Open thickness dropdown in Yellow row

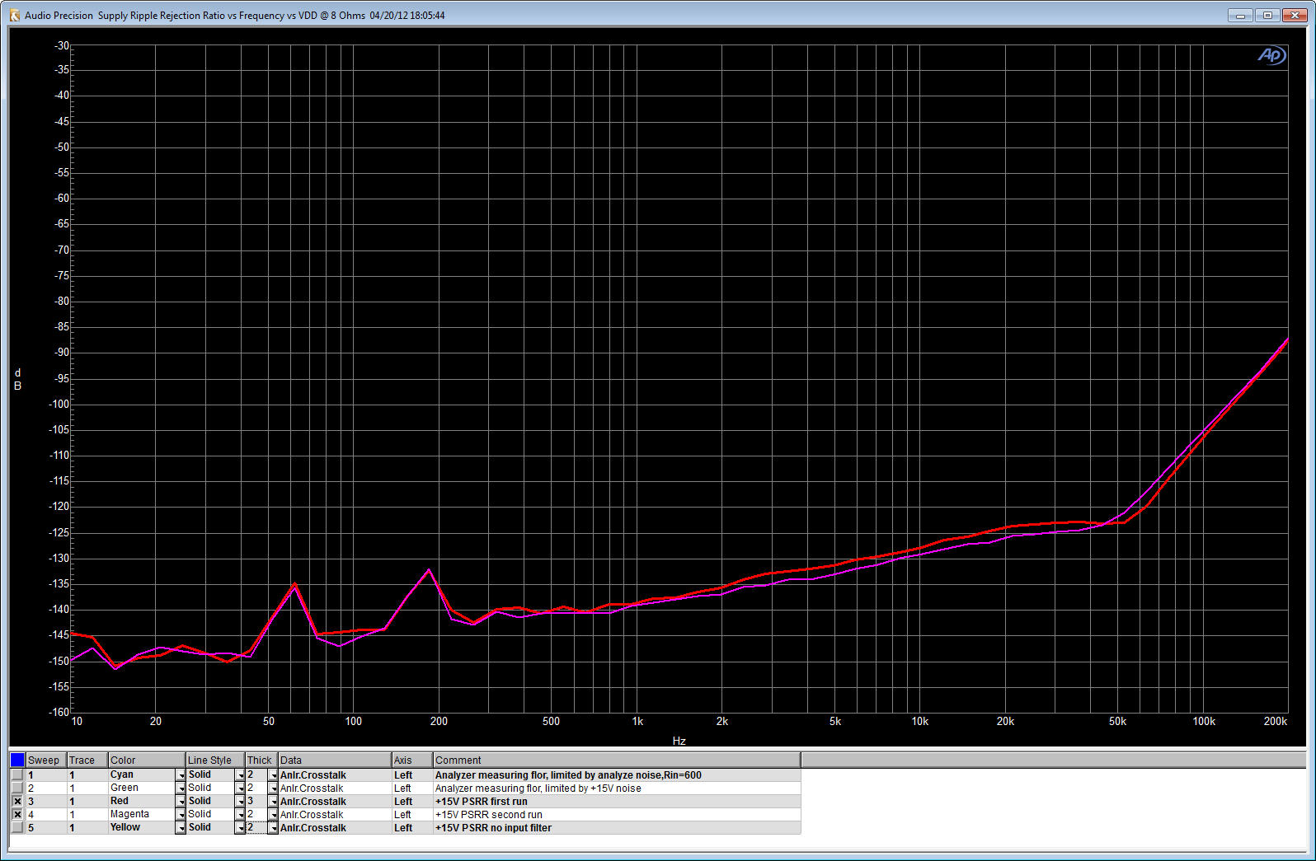273,828
